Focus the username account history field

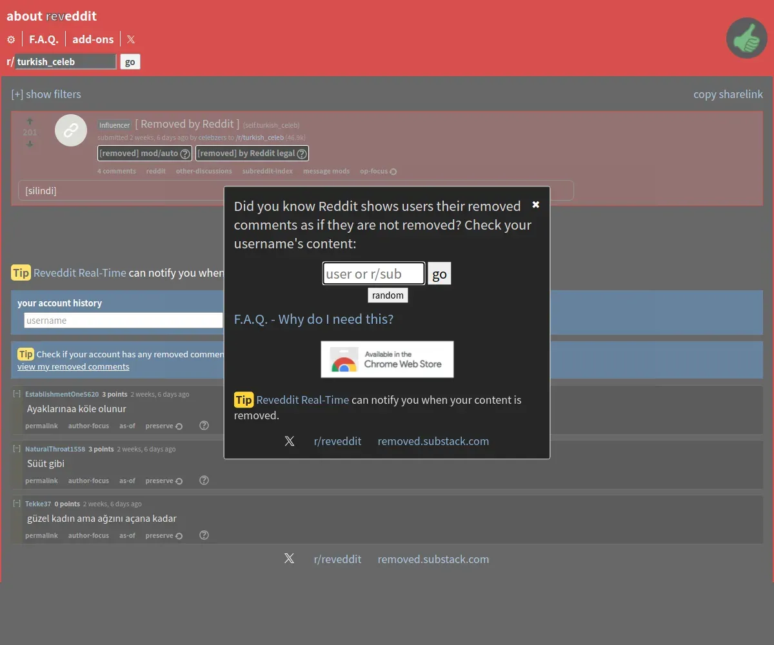coord(123,321)
